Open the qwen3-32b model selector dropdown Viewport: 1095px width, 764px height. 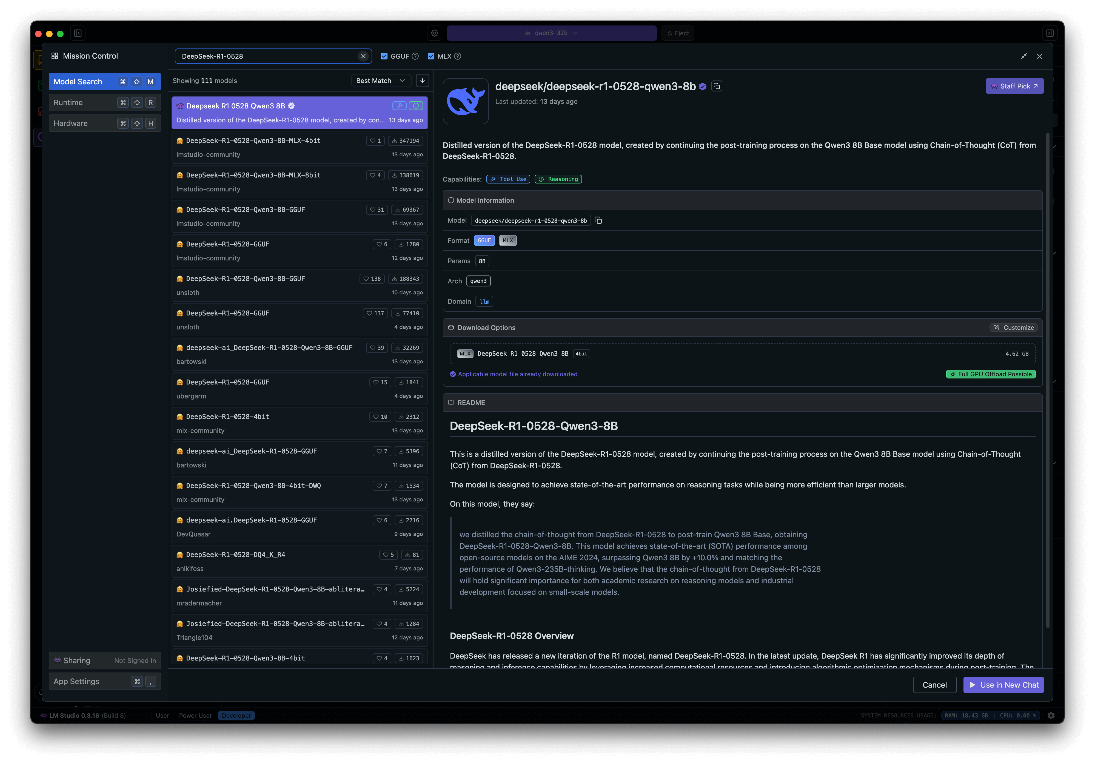(x=551, y=33)
